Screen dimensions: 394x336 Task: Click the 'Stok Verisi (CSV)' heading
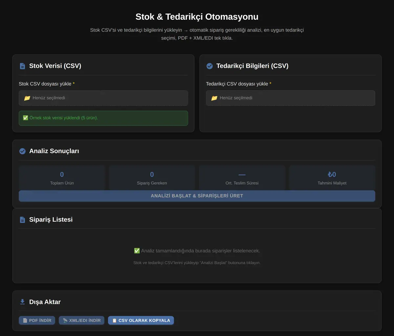pos(55,66)
